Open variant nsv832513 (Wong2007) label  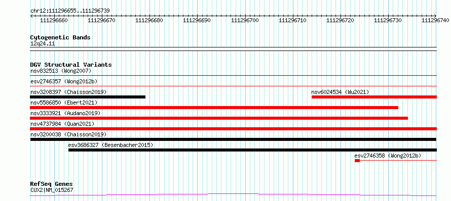coord(61,71)
